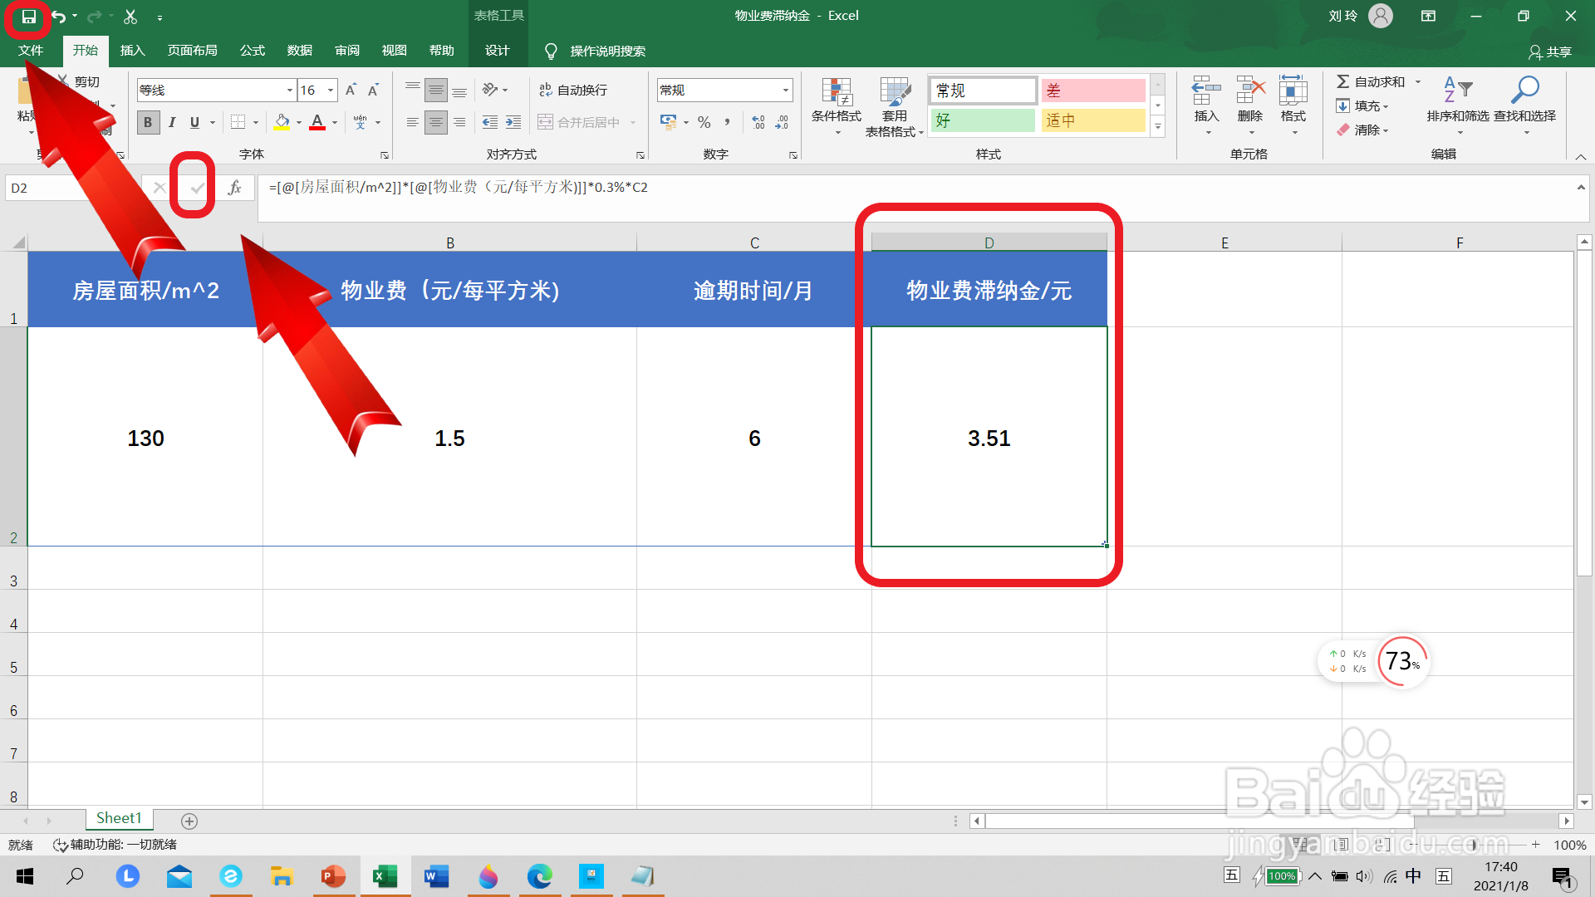1595x897 pixels.
Task: Apply the Neutral (适中) cell style
Action: [1093, 120]
